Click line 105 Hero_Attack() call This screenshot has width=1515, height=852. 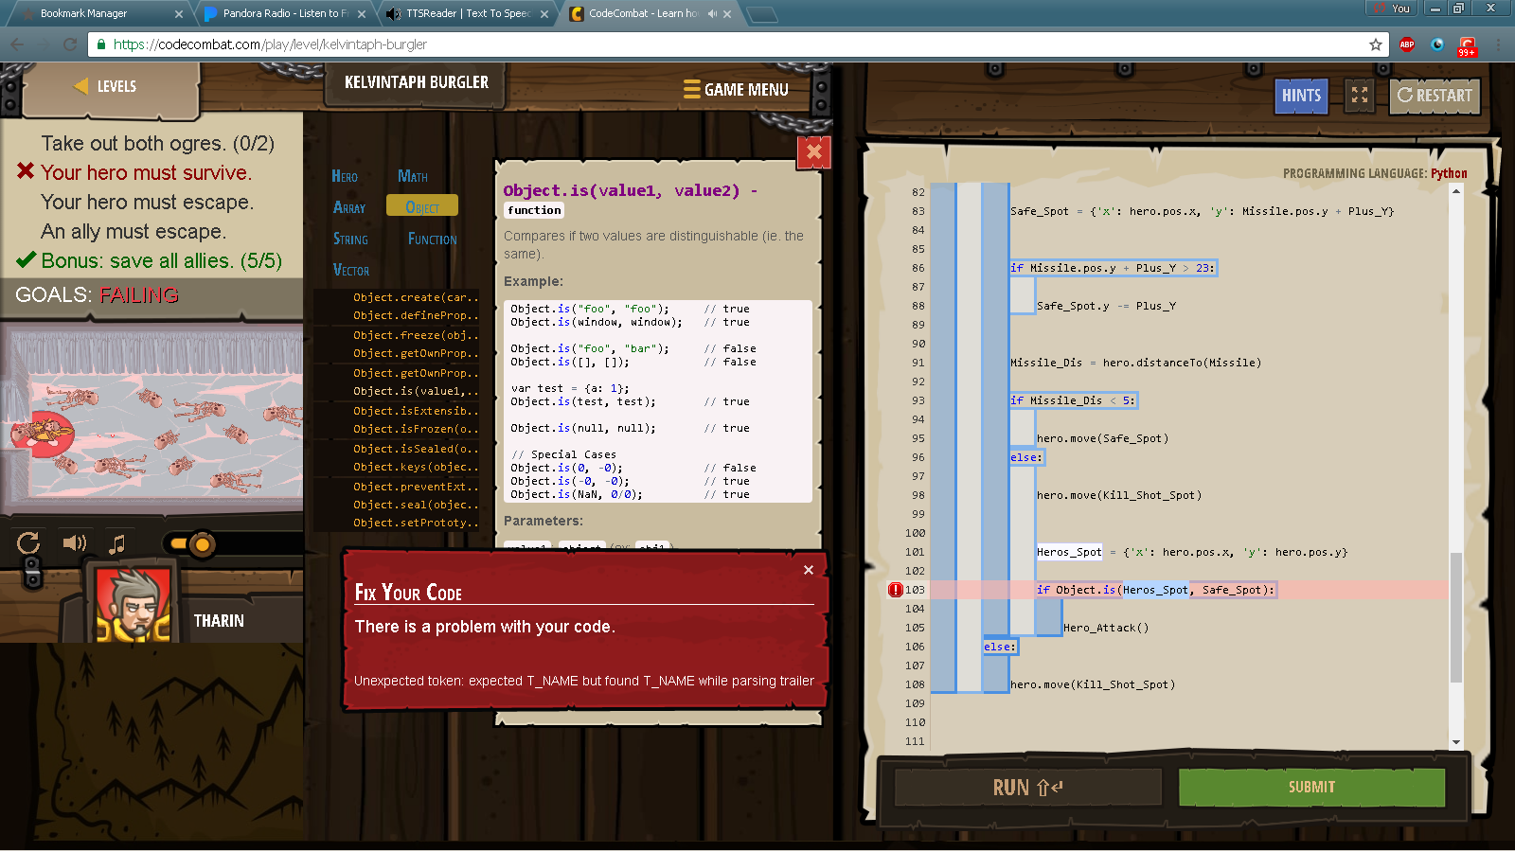click(x=1106, y=628)
